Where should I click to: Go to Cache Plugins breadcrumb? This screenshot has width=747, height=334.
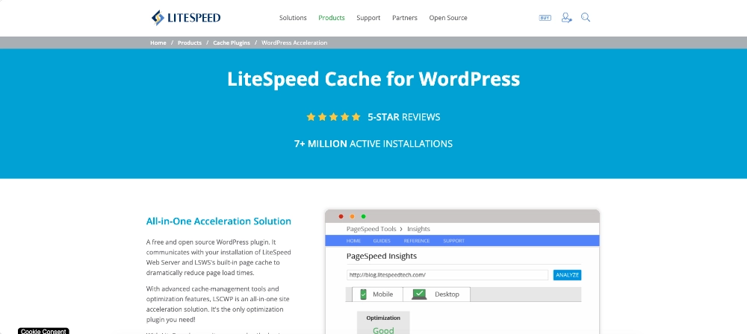tap(232, 42)
